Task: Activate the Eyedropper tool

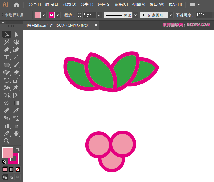Action: 16,111
